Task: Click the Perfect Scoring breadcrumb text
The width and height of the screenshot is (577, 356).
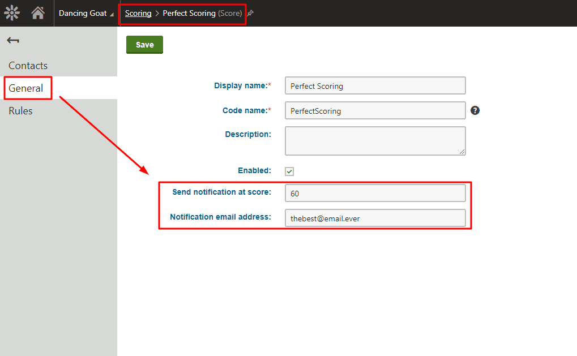Action: pyautogui.click(x=189, y=13)
